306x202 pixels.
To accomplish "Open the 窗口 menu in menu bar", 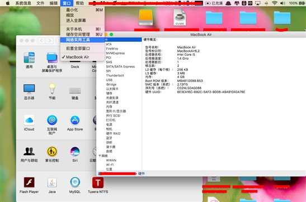I will (x=67, y=3).
